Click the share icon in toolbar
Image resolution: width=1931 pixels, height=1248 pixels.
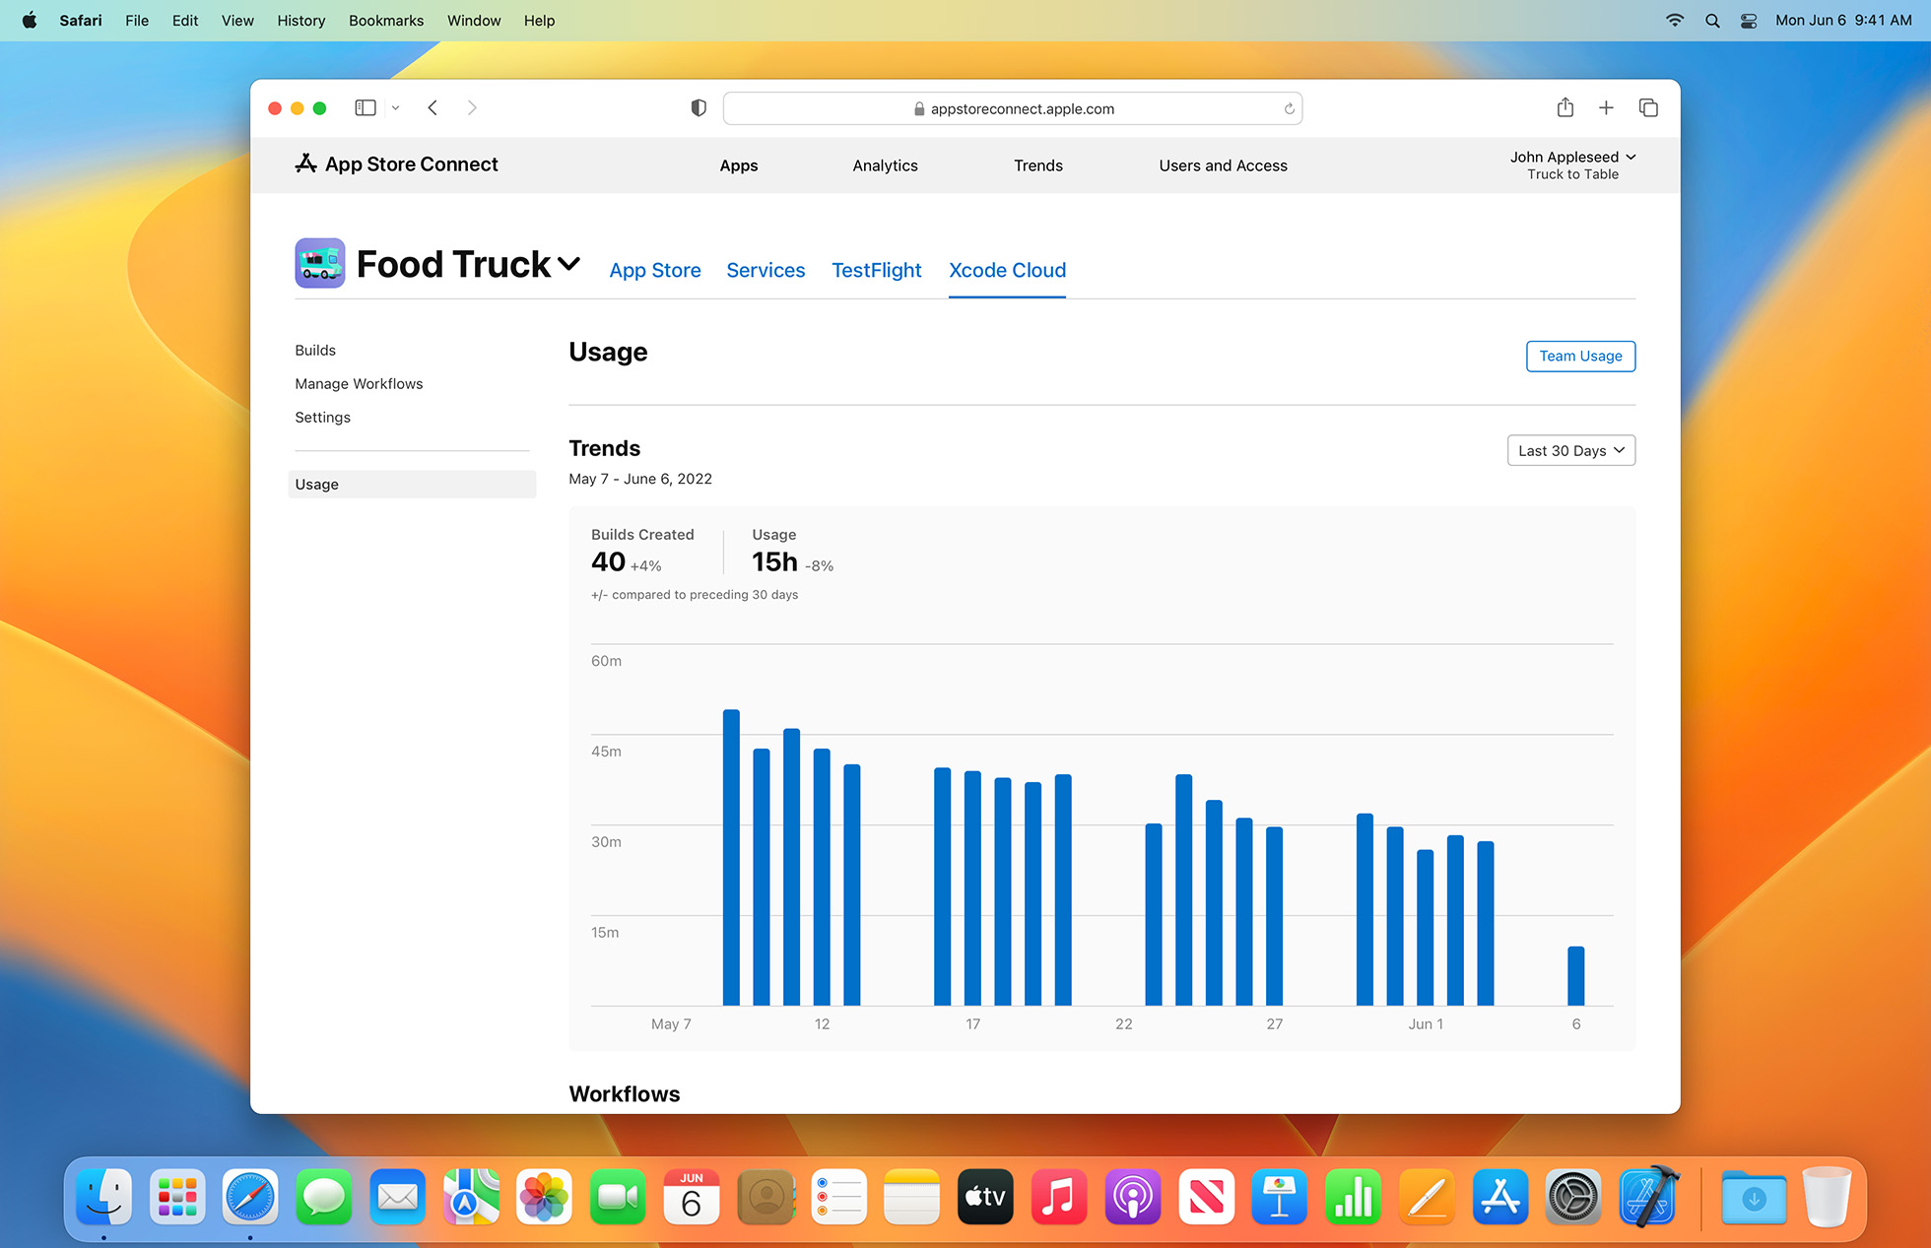(x=1565, y=108)
